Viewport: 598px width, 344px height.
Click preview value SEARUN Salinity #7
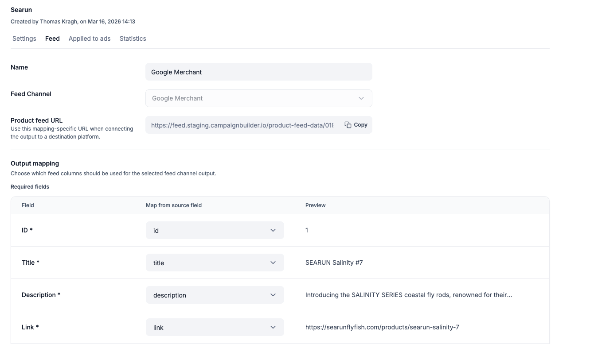[x=334, y=263]
